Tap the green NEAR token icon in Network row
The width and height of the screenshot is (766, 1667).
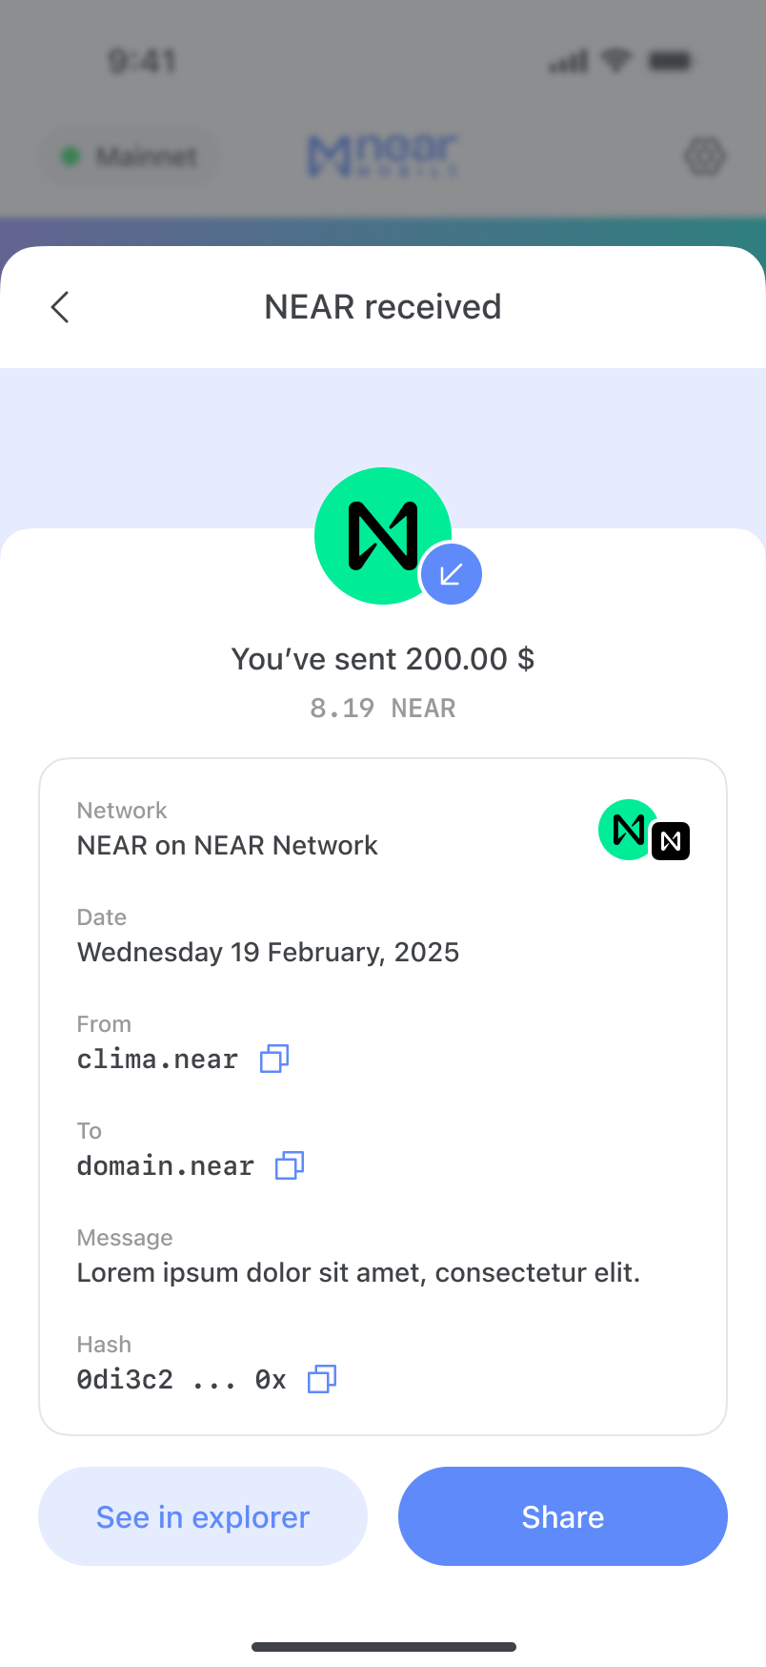pos(626,829)
